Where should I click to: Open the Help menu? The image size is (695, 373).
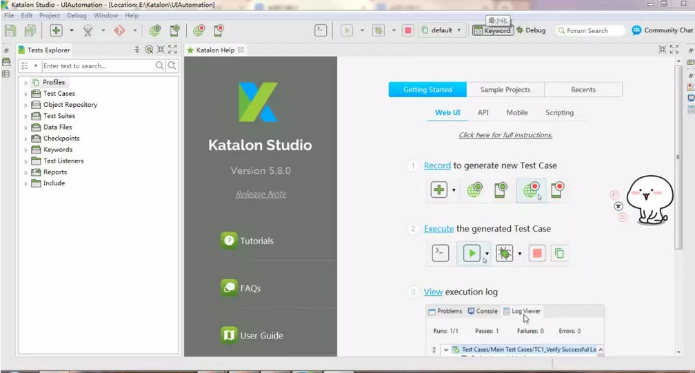(132, 15)
